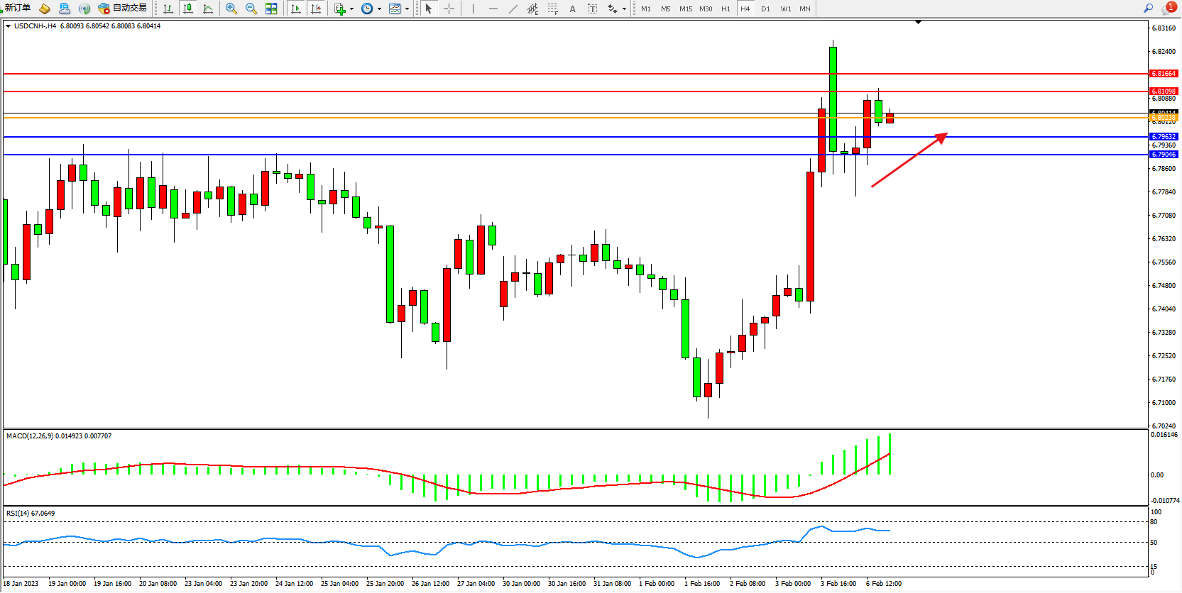The image size is (1182, 593).
Task: Click the chart shift triangle marker
Action: point(918,23)
